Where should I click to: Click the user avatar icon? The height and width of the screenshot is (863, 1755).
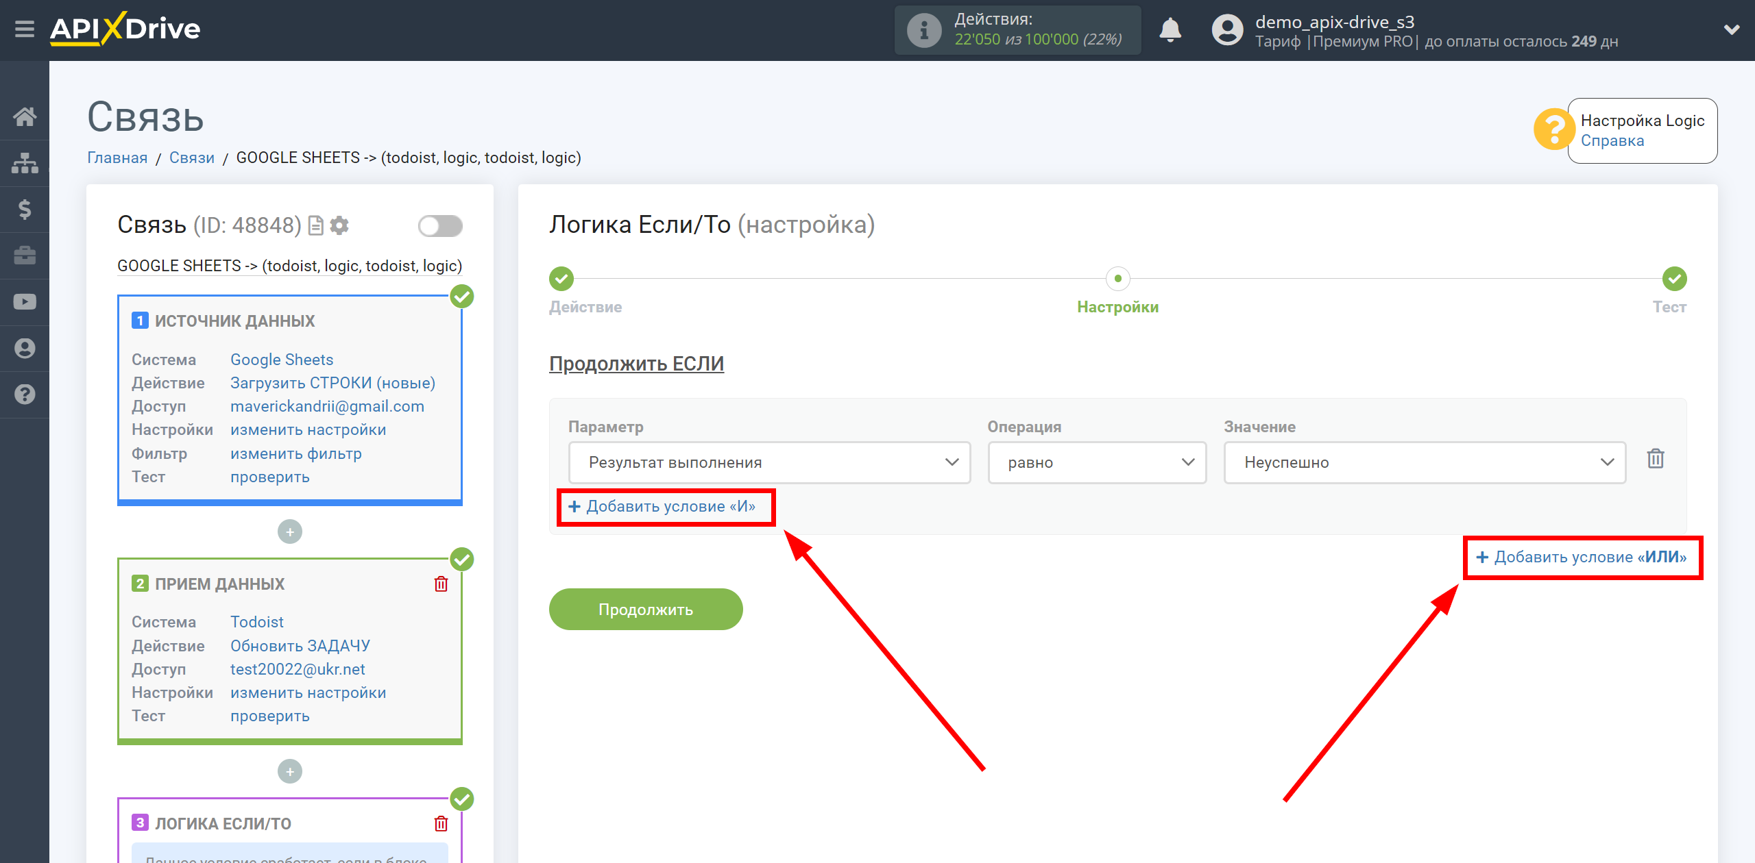(x=1227, y=30)
